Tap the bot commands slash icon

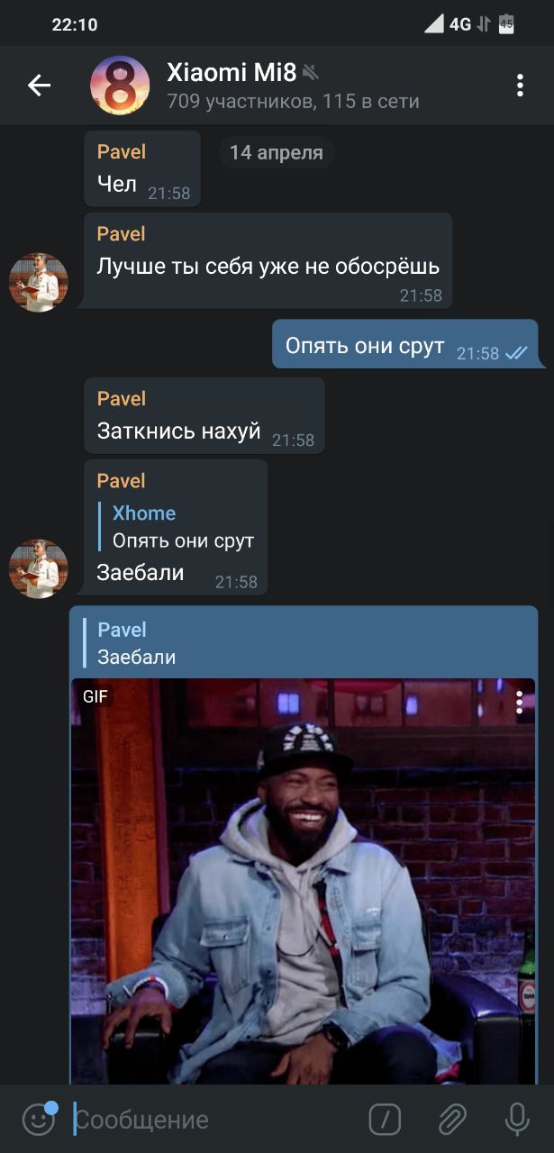tap(385, 1120)
